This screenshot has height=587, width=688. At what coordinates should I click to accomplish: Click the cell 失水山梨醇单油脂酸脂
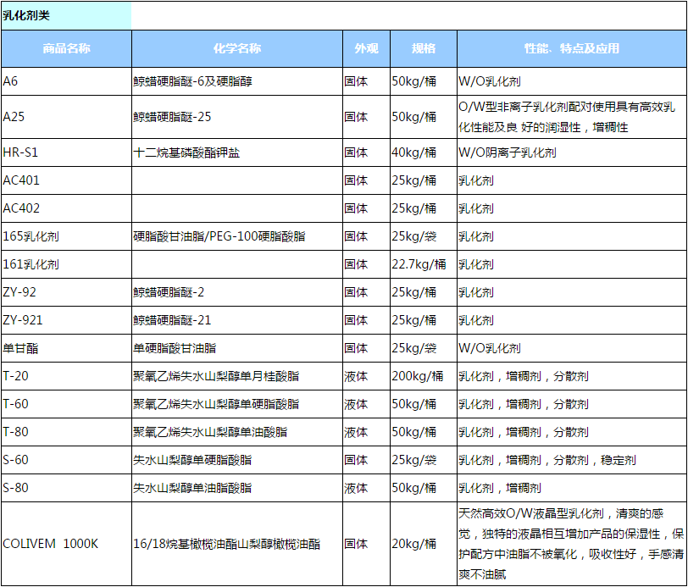237,488
